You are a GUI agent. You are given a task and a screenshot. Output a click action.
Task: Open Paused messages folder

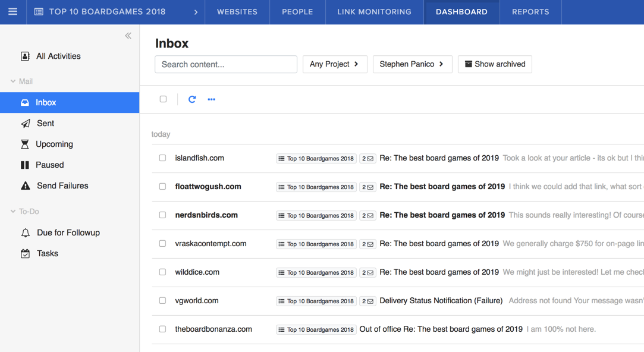point(49,165)
